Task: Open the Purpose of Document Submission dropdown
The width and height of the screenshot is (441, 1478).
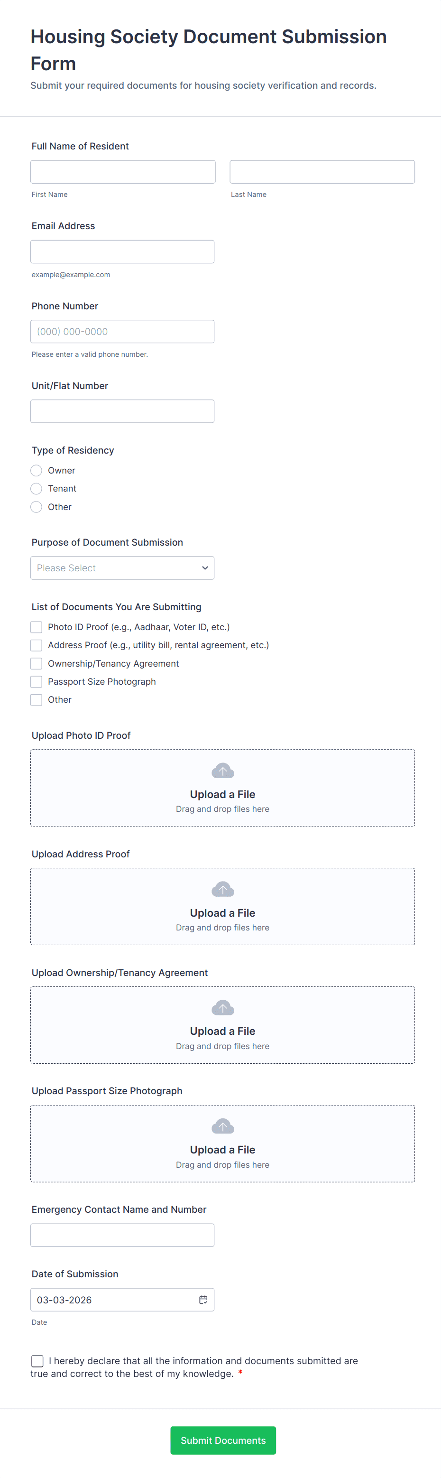Action: pos(122,568)
